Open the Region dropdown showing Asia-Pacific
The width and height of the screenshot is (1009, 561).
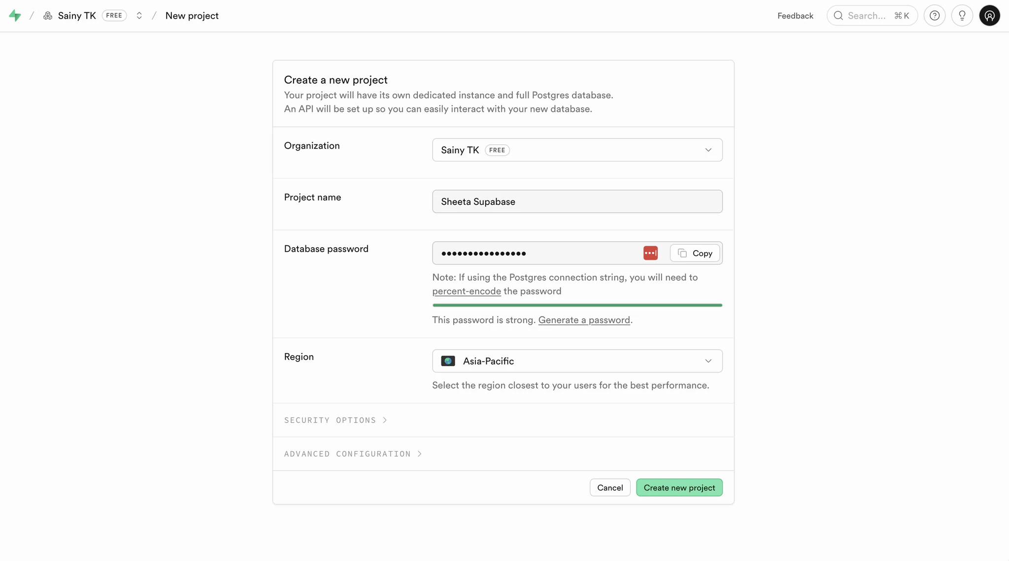[x=577, y=361]
